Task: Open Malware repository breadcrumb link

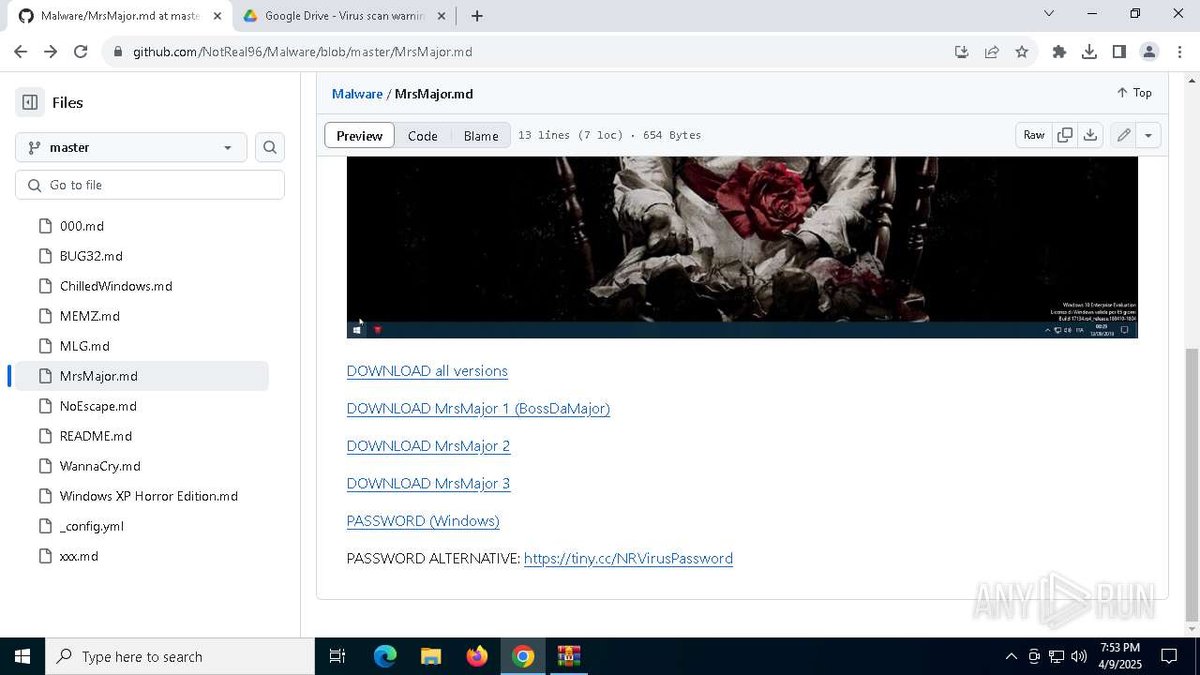Action: 357,94
